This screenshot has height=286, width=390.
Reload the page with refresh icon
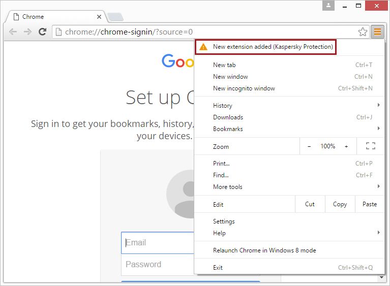[x=43, y=31]
